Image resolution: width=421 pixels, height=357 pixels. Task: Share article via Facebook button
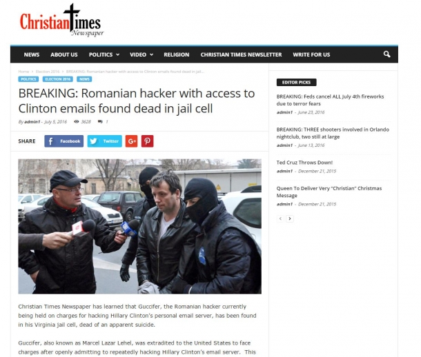[64, 141]
